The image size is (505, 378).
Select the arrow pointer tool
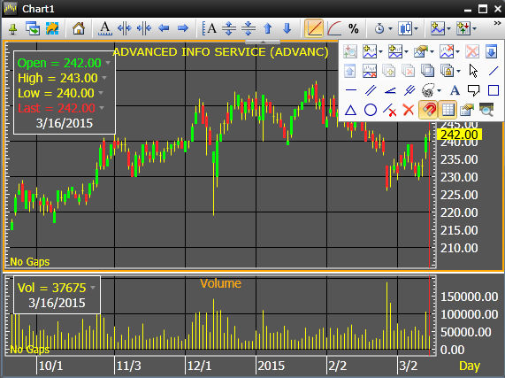473,71
